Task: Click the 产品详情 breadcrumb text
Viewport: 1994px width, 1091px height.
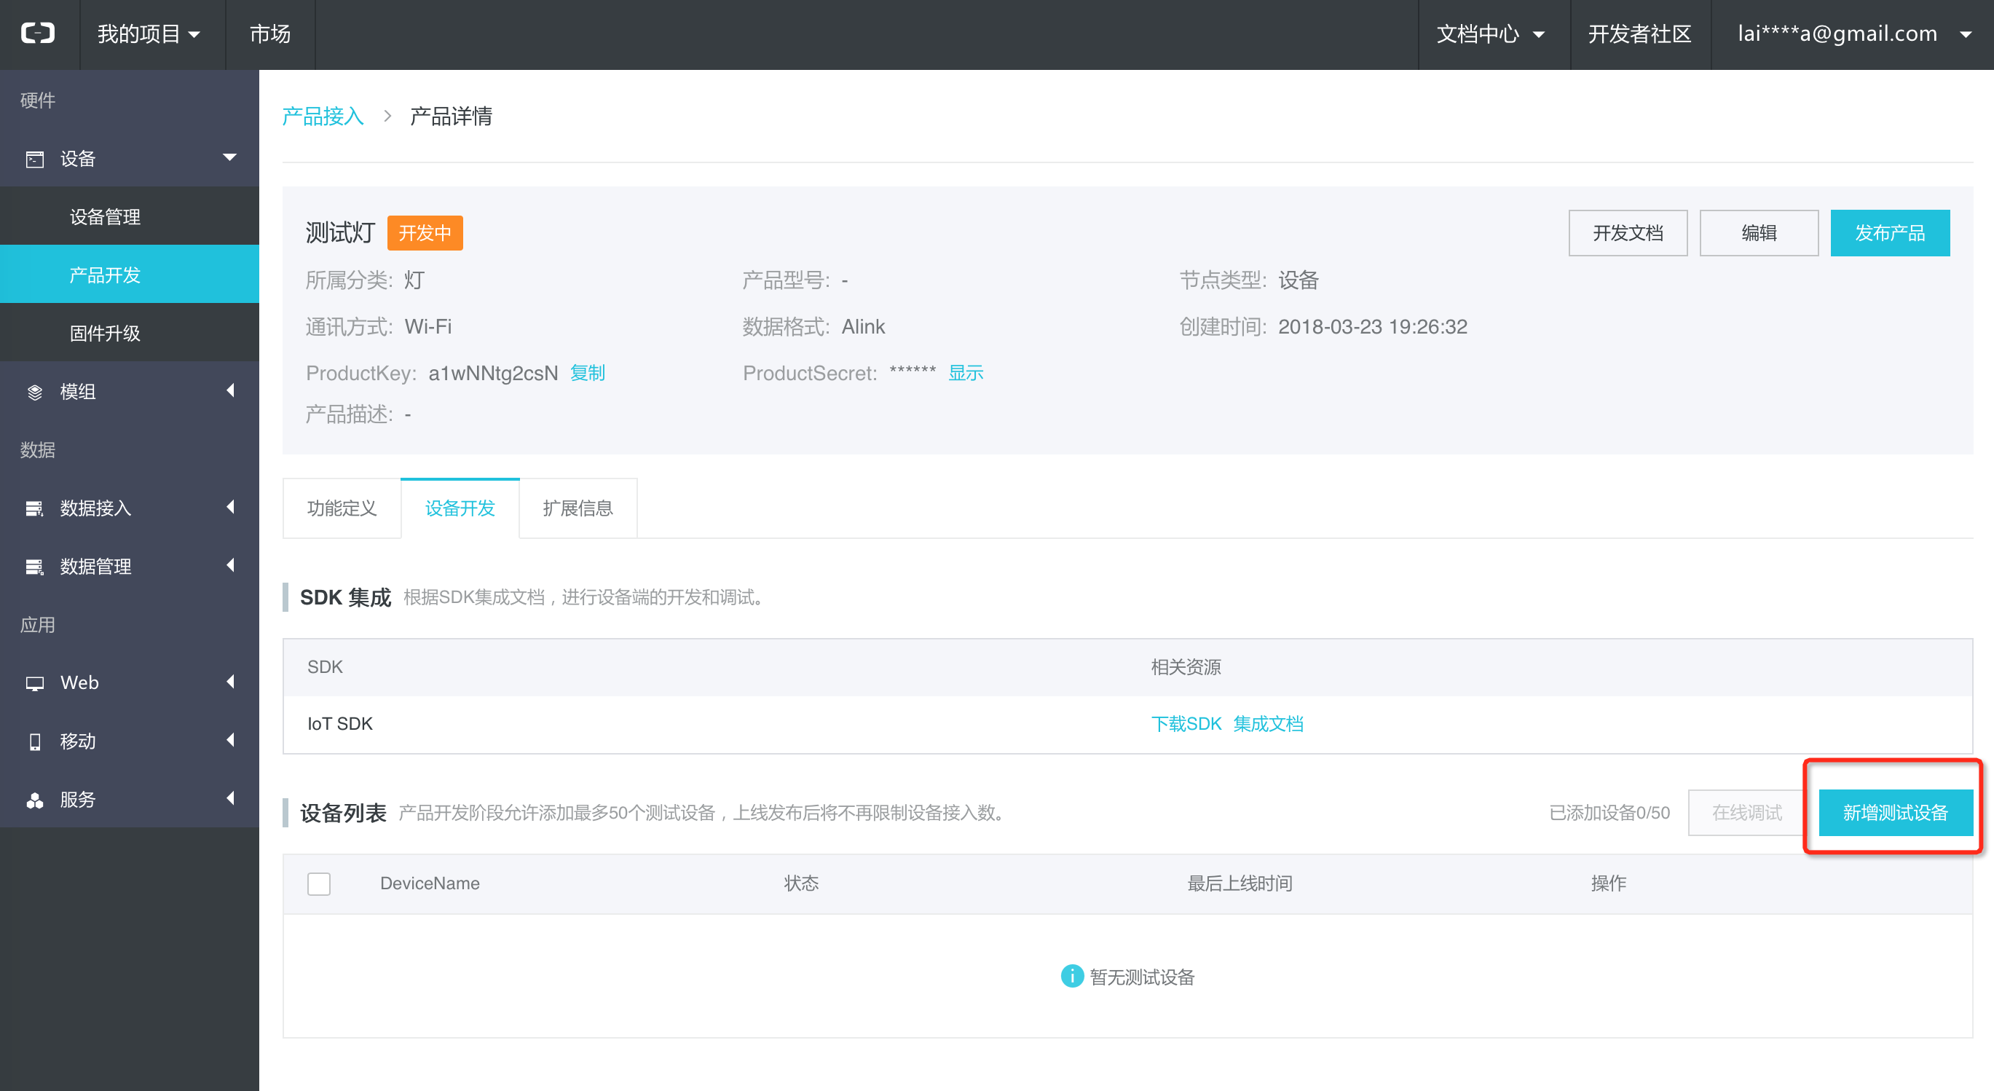Action: point(451,116)
